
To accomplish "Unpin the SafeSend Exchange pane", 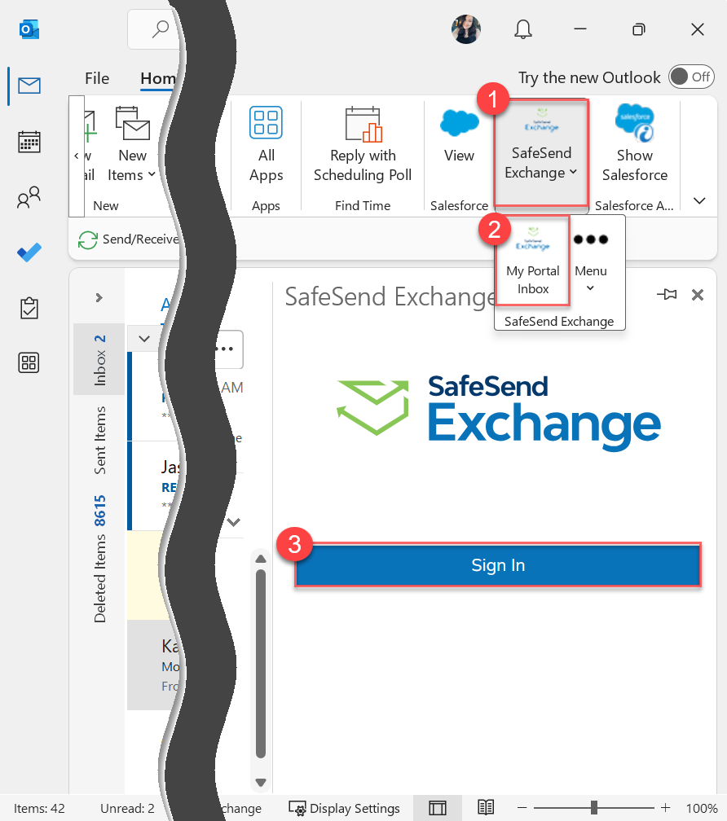I will 667,295.
